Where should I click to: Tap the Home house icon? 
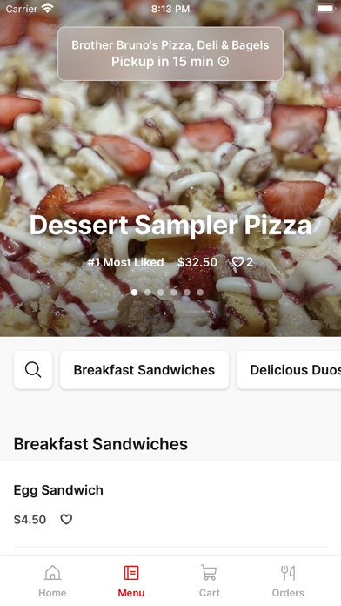(52, 572)
